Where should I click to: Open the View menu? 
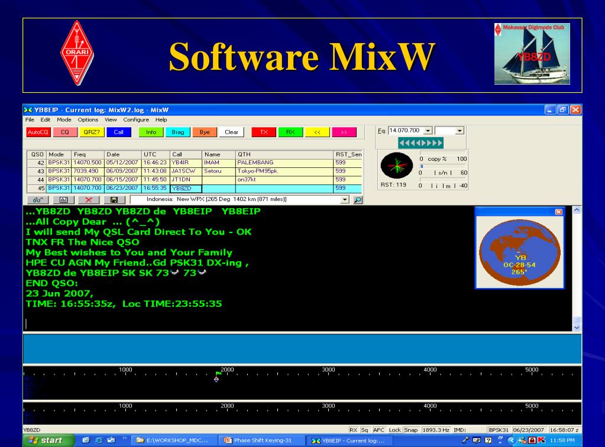click(111, 120)
